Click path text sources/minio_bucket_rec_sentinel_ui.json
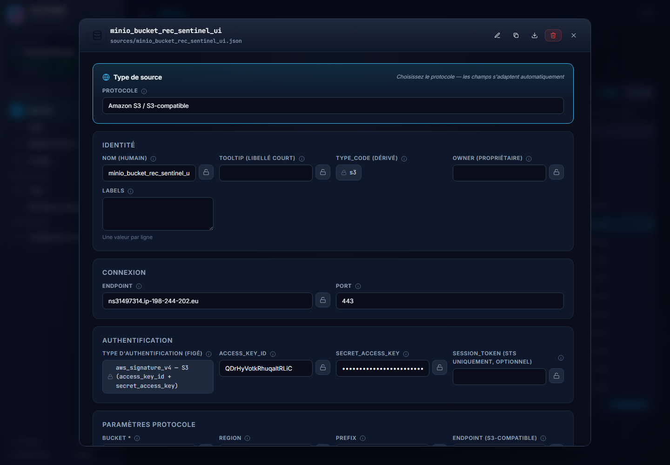This screenshot has height=465, width=670. [x=176, y=41]
